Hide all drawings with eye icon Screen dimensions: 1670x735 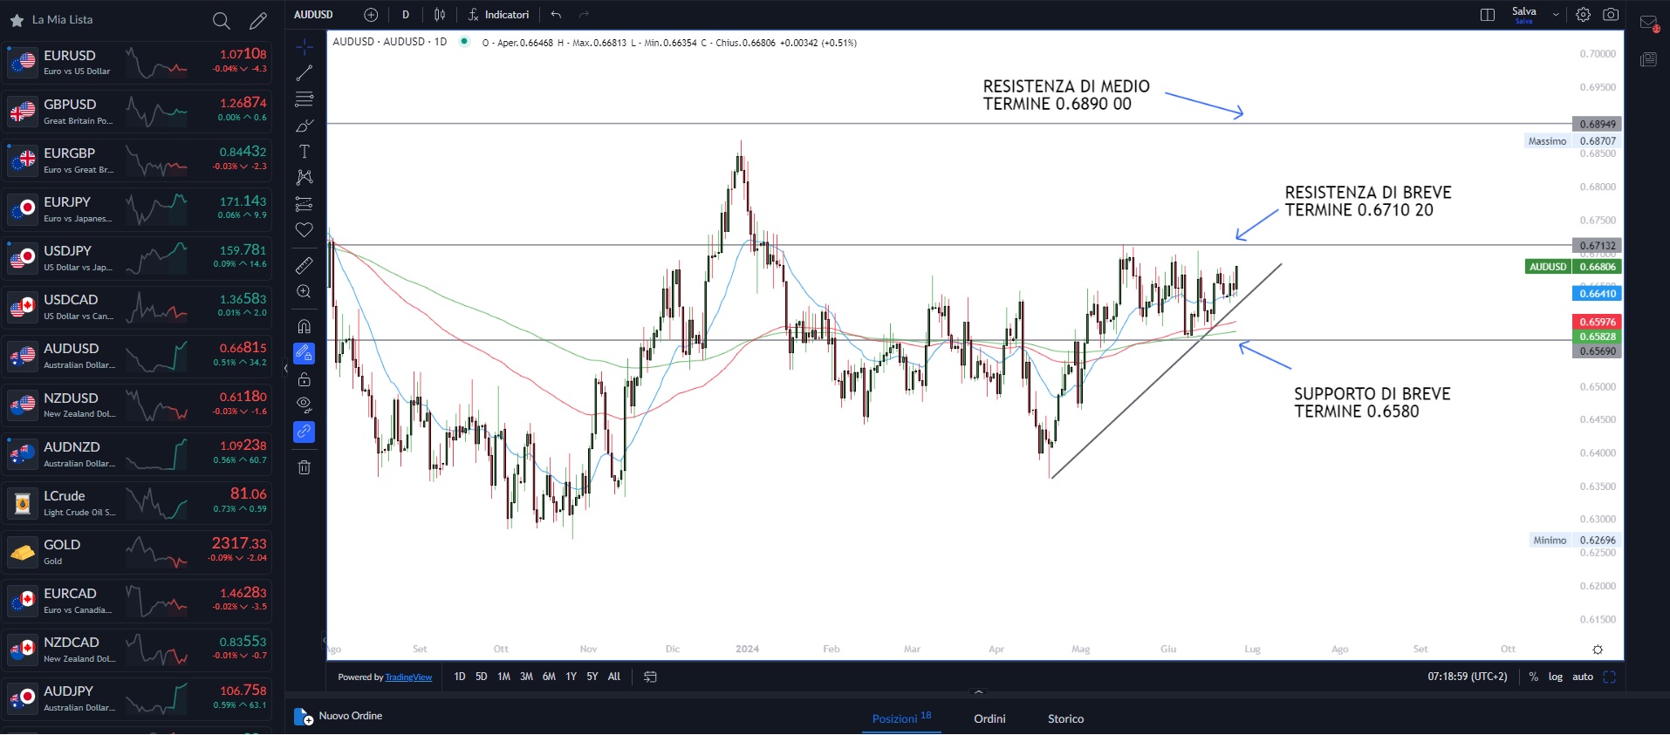[305, 404]
